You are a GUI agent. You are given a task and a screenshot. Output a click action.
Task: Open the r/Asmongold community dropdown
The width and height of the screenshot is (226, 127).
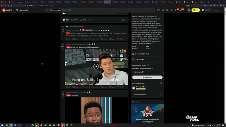pyautogui.click(x=29, y=10)
